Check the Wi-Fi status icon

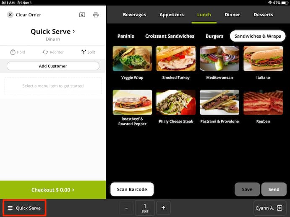[270, 3]
